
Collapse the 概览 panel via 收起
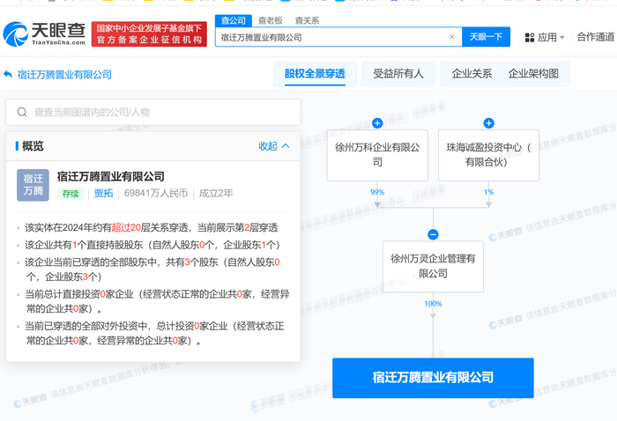274,146
